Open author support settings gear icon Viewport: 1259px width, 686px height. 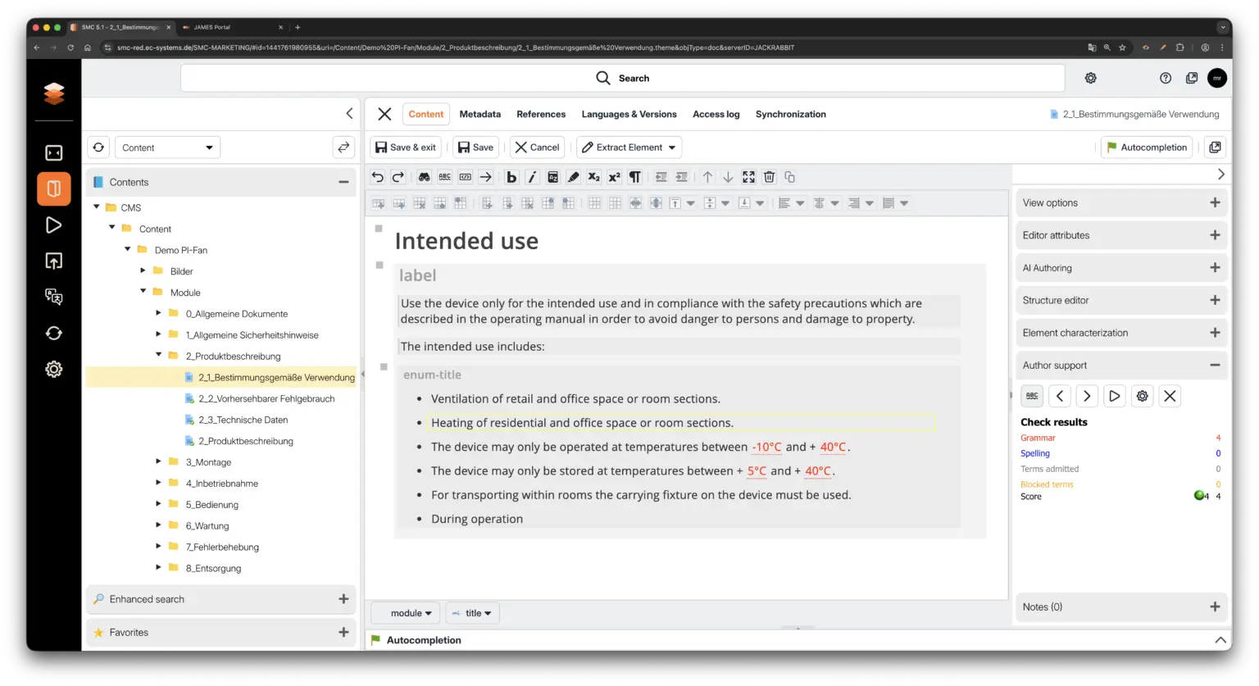tap(1142, 396)
